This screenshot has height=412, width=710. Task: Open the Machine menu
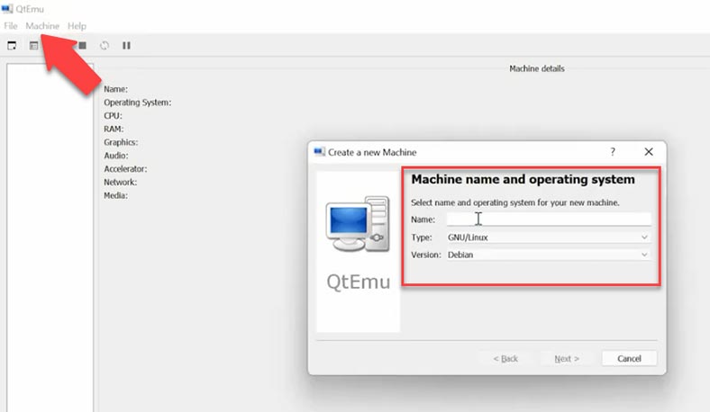pos(42,26)
